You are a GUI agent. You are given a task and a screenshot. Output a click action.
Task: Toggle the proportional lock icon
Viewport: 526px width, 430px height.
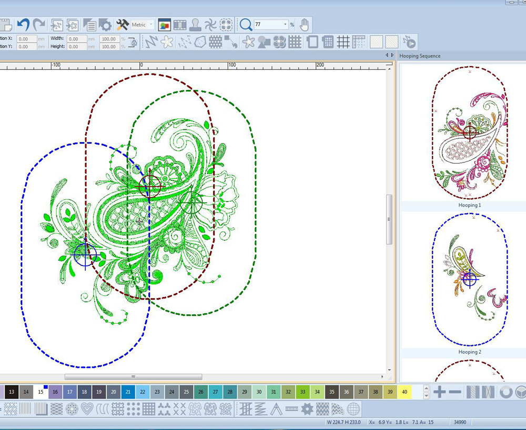(133, 43)
